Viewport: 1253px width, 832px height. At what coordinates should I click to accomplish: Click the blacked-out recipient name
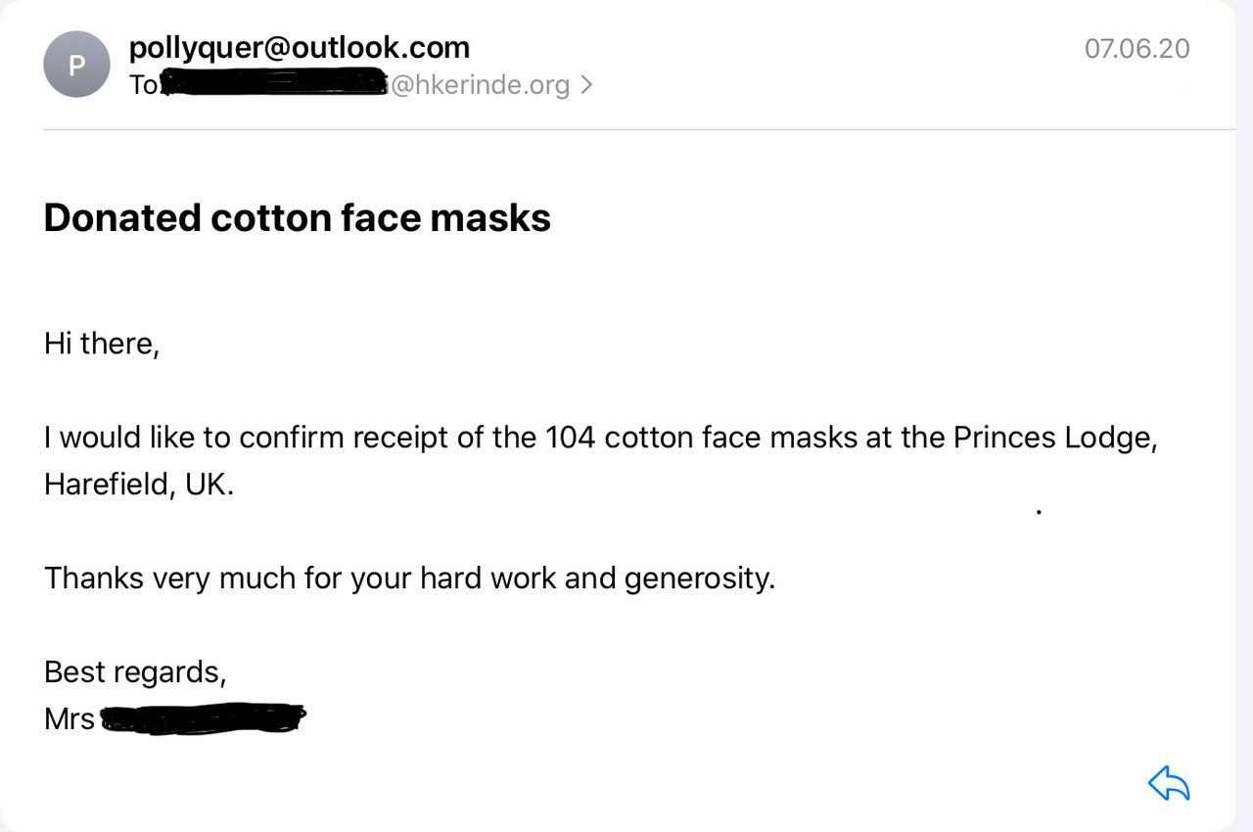point(274,83)
